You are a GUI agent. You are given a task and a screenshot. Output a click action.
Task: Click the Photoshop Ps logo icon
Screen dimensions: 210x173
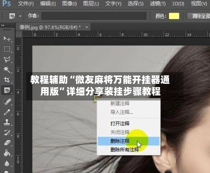click(x=6, y=3)
